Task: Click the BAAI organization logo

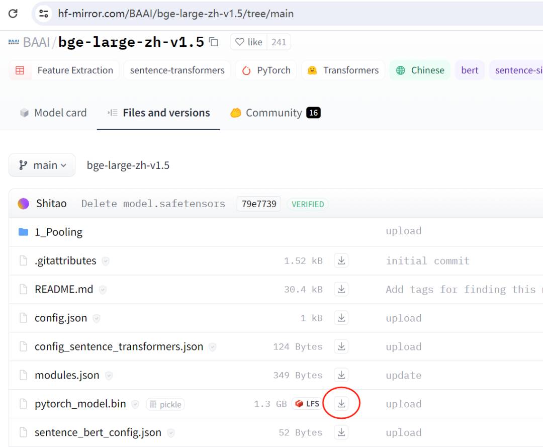Action: pyautogui.click(x=14, y=42)
